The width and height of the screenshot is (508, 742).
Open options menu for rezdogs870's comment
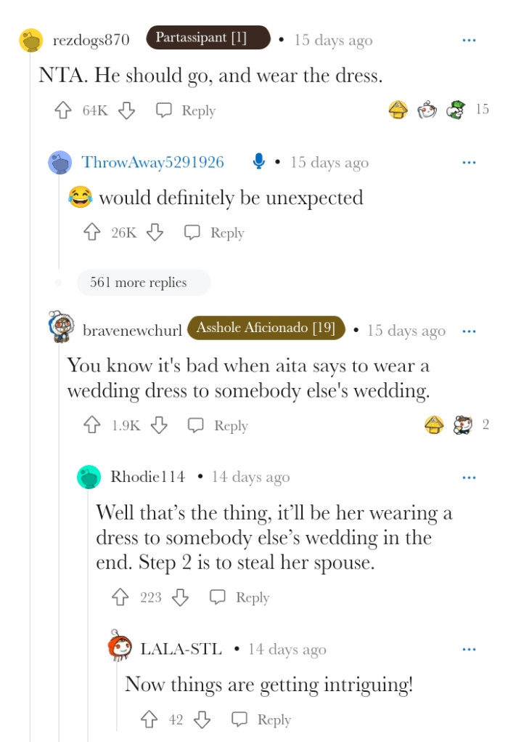470,40
